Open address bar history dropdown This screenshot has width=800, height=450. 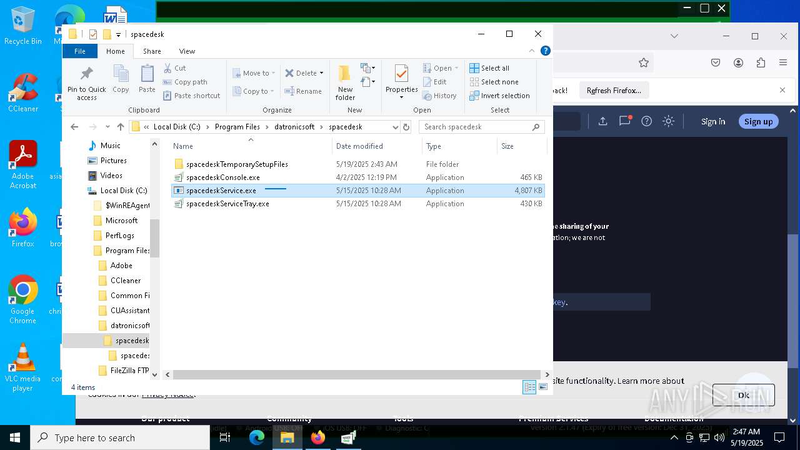395,127
